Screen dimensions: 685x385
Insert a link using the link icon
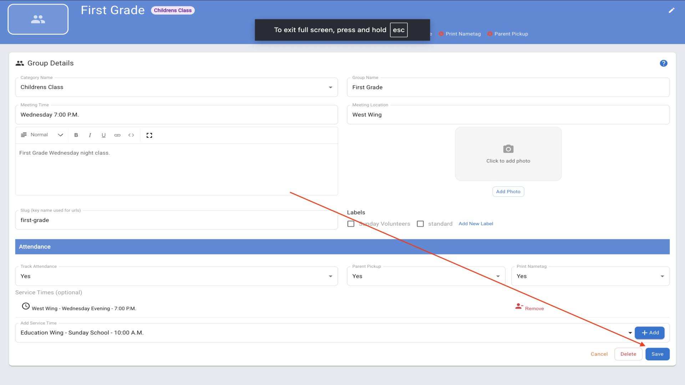point(117,135)
